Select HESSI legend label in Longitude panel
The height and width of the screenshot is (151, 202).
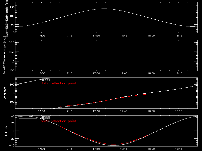pyautogui.click(x=45, y=80)
